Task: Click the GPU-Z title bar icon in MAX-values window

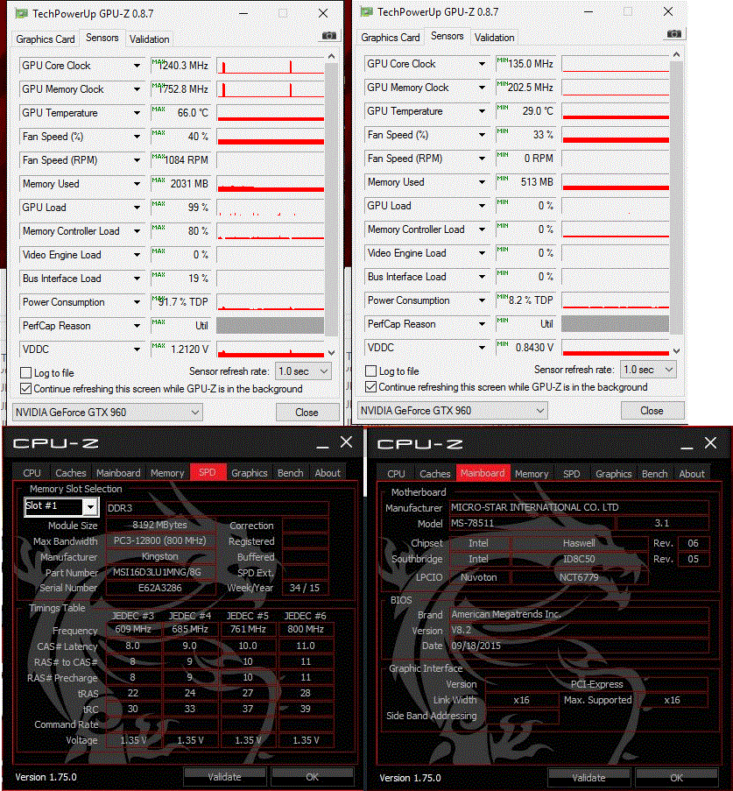Action: (x=22, y=14)
